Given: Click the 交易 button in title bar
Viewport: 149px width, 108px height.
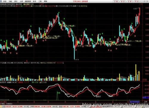Looking at the screenshot, I should click(130, 1).
